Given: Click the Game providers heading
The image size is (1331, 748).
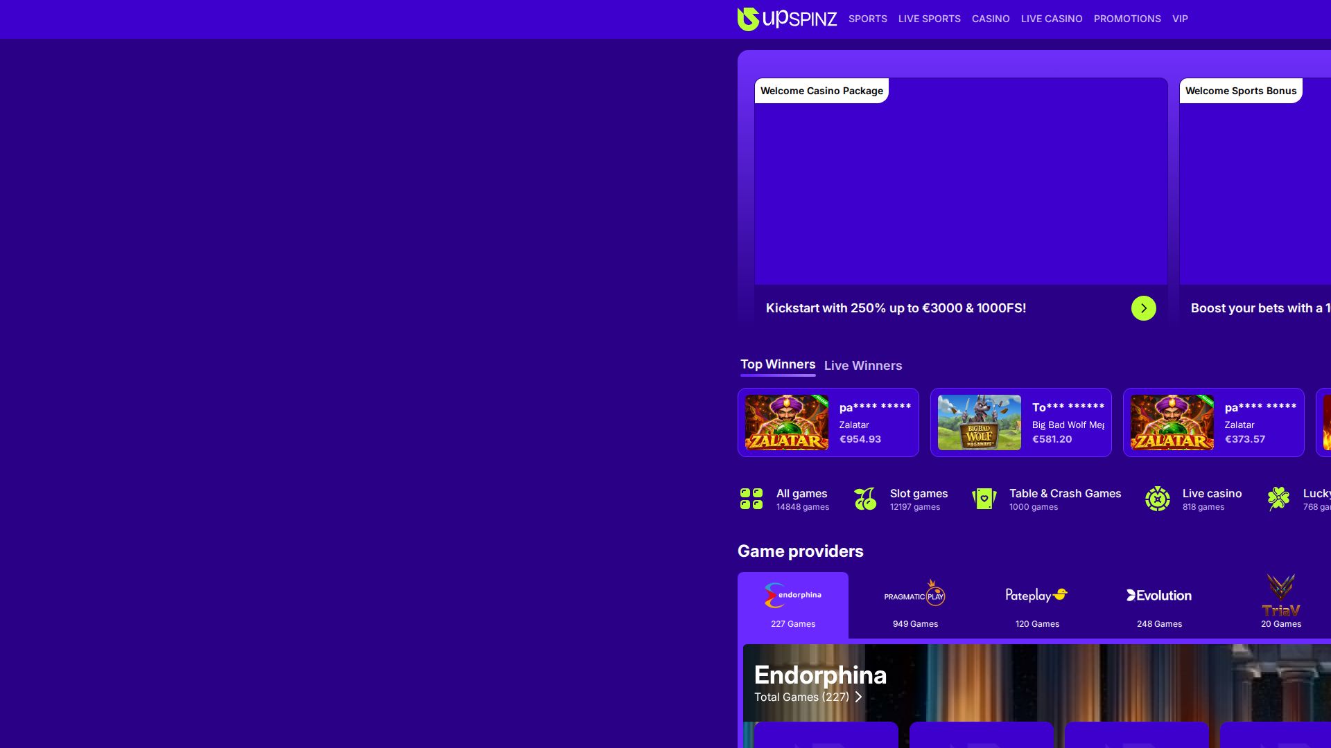Looking at the screenshot, I should coord(801,551).
